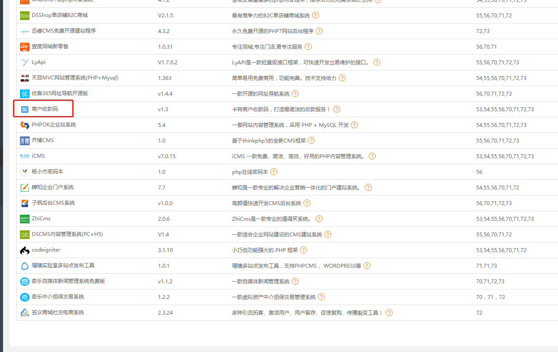Screen dimensions: 558x352
Task: Open the help icon for 杨小杰密码本 description
Action: click(x=274, y=172)
